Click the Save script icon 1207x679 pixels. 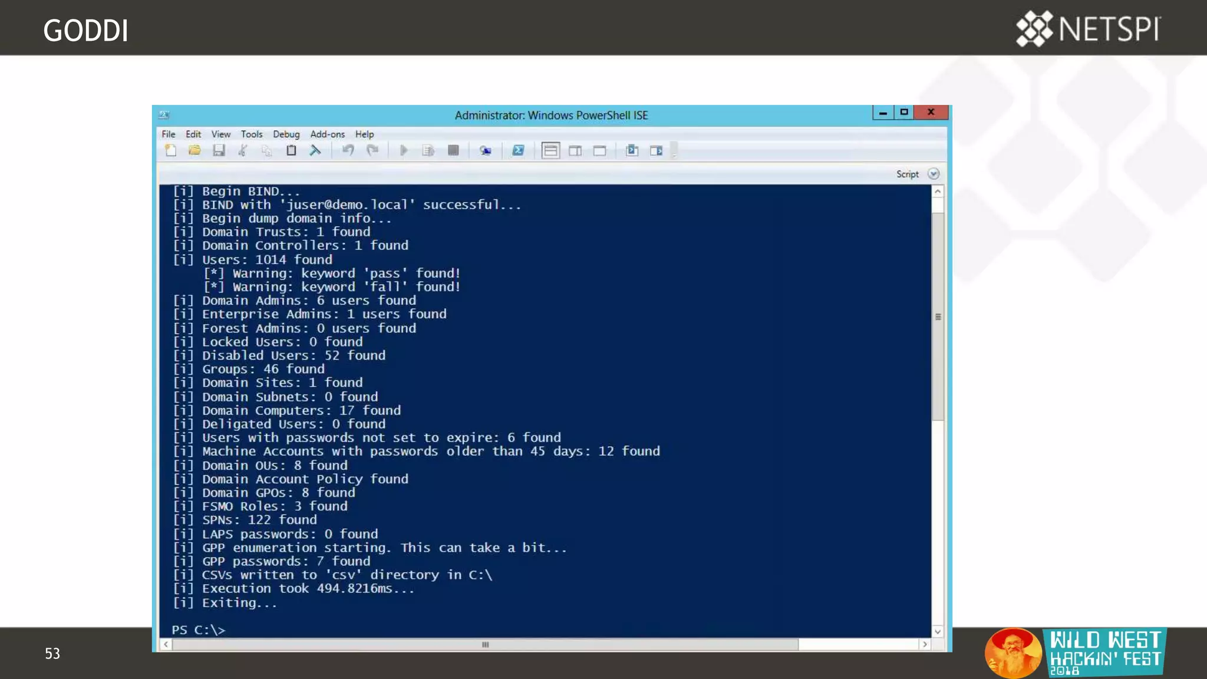[219, 150]
